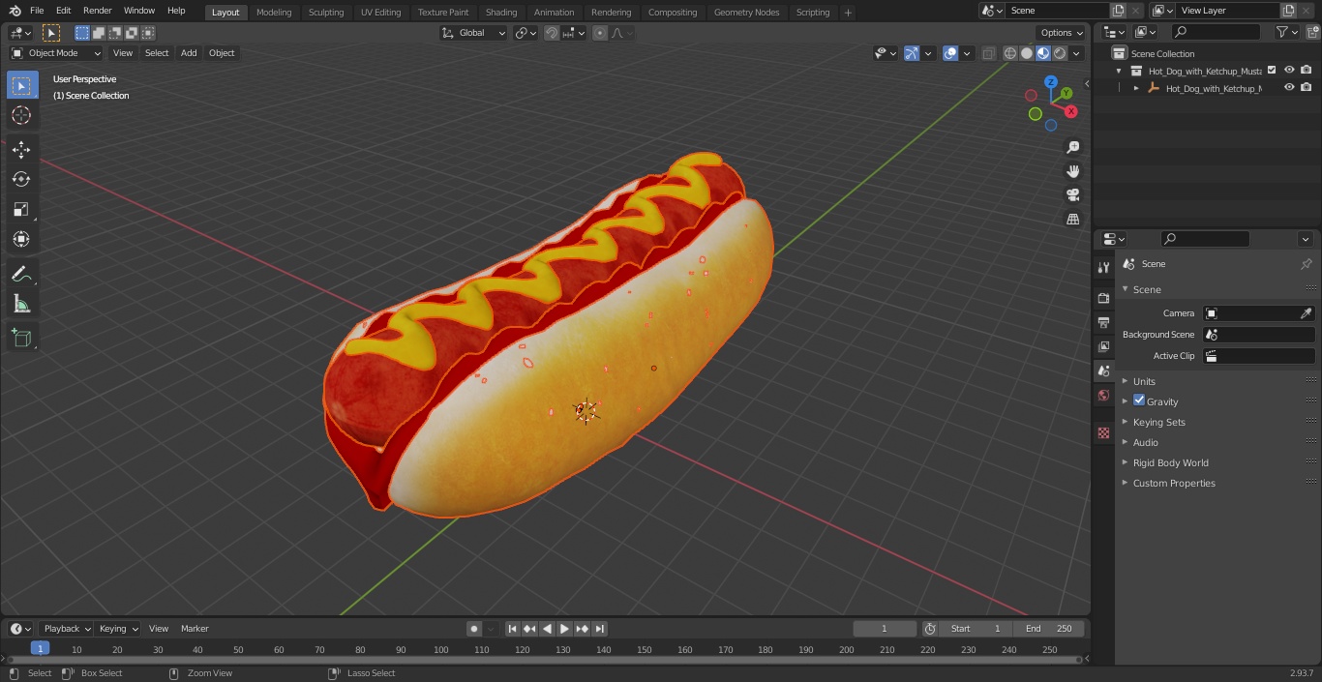Toggle auto keying record button

[x=474, y=629]
